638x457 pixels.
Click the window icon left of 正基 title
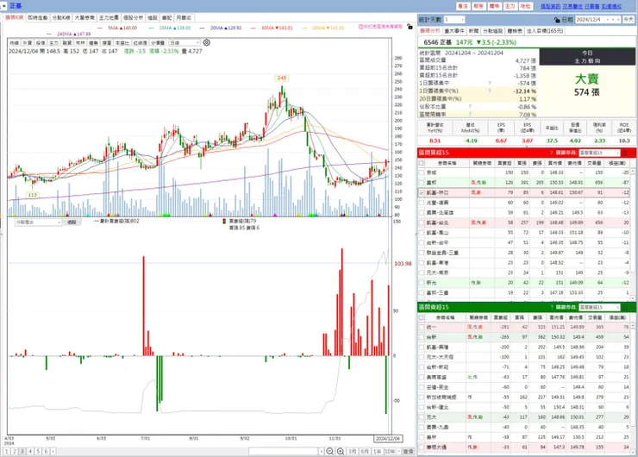3,6
